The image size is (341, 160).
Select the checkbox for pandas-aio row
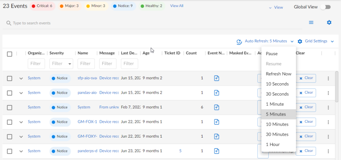tap(10, 93)
